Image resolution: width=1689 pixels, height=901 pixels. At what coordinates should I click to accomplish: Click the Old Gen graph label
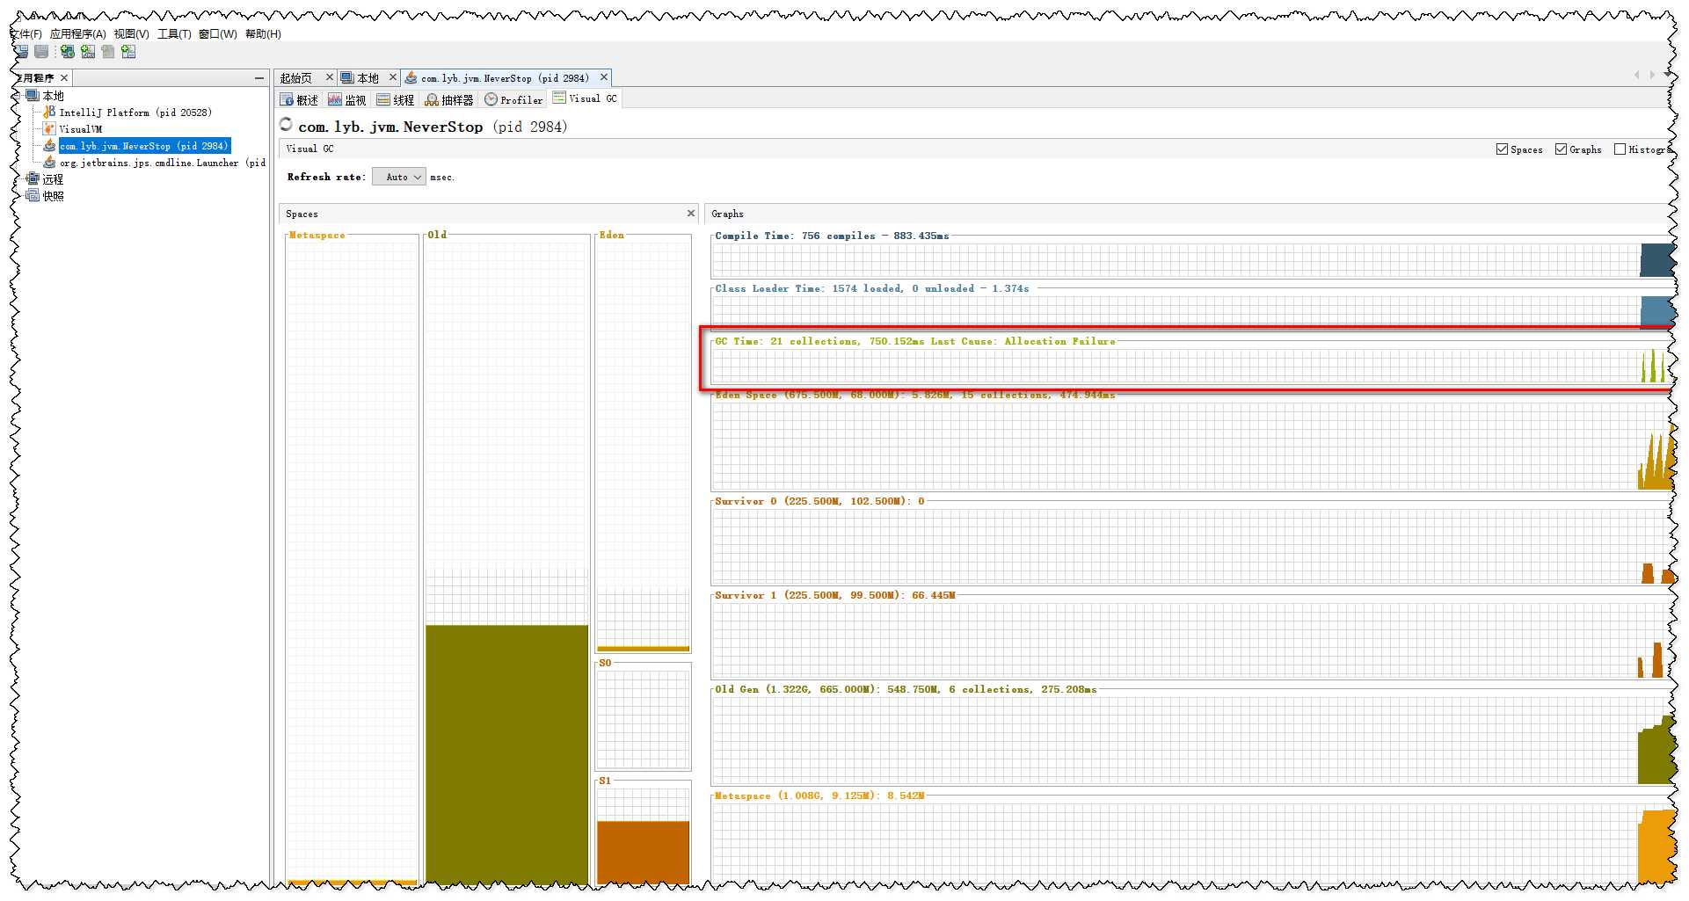click(906, 689)
